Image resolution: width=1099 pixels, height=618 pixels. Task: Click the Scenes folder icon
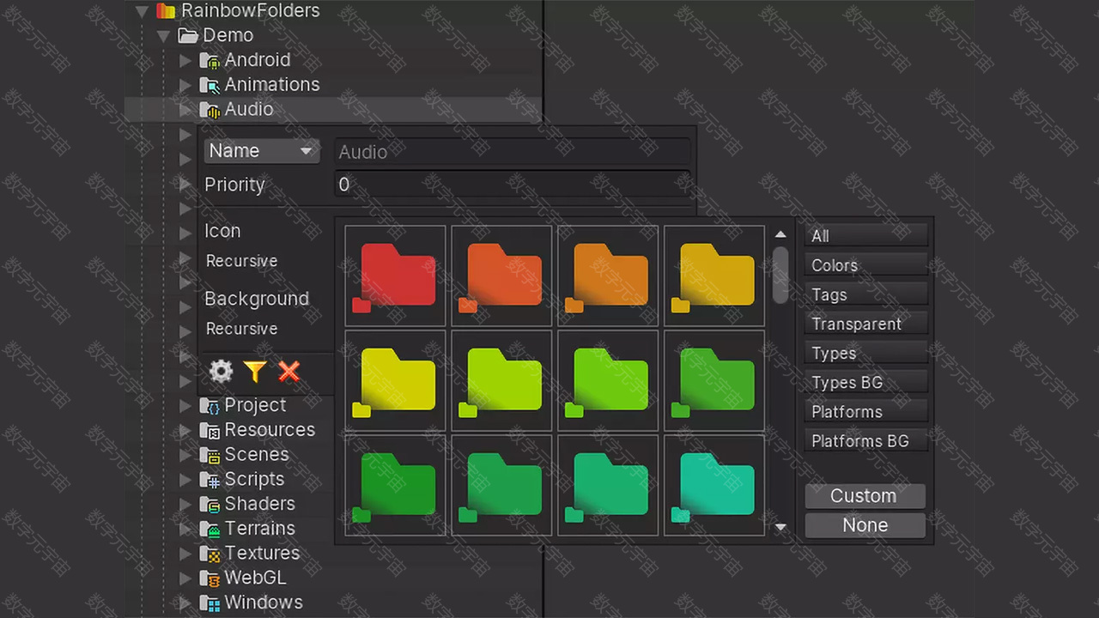(209, 455)
